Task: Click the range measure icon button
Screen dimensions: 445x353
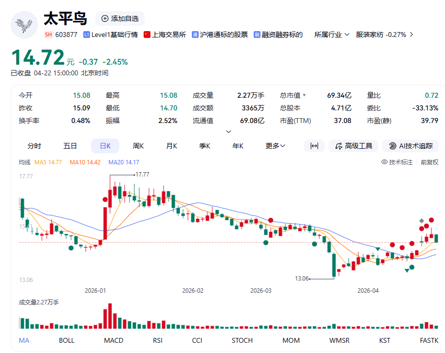Action: coord(314,146)
